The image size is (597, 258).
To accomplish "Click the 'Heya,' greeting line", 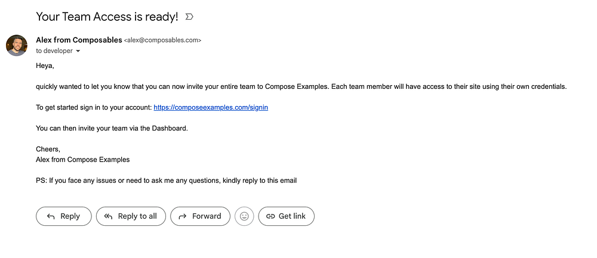I will [45, 66].
